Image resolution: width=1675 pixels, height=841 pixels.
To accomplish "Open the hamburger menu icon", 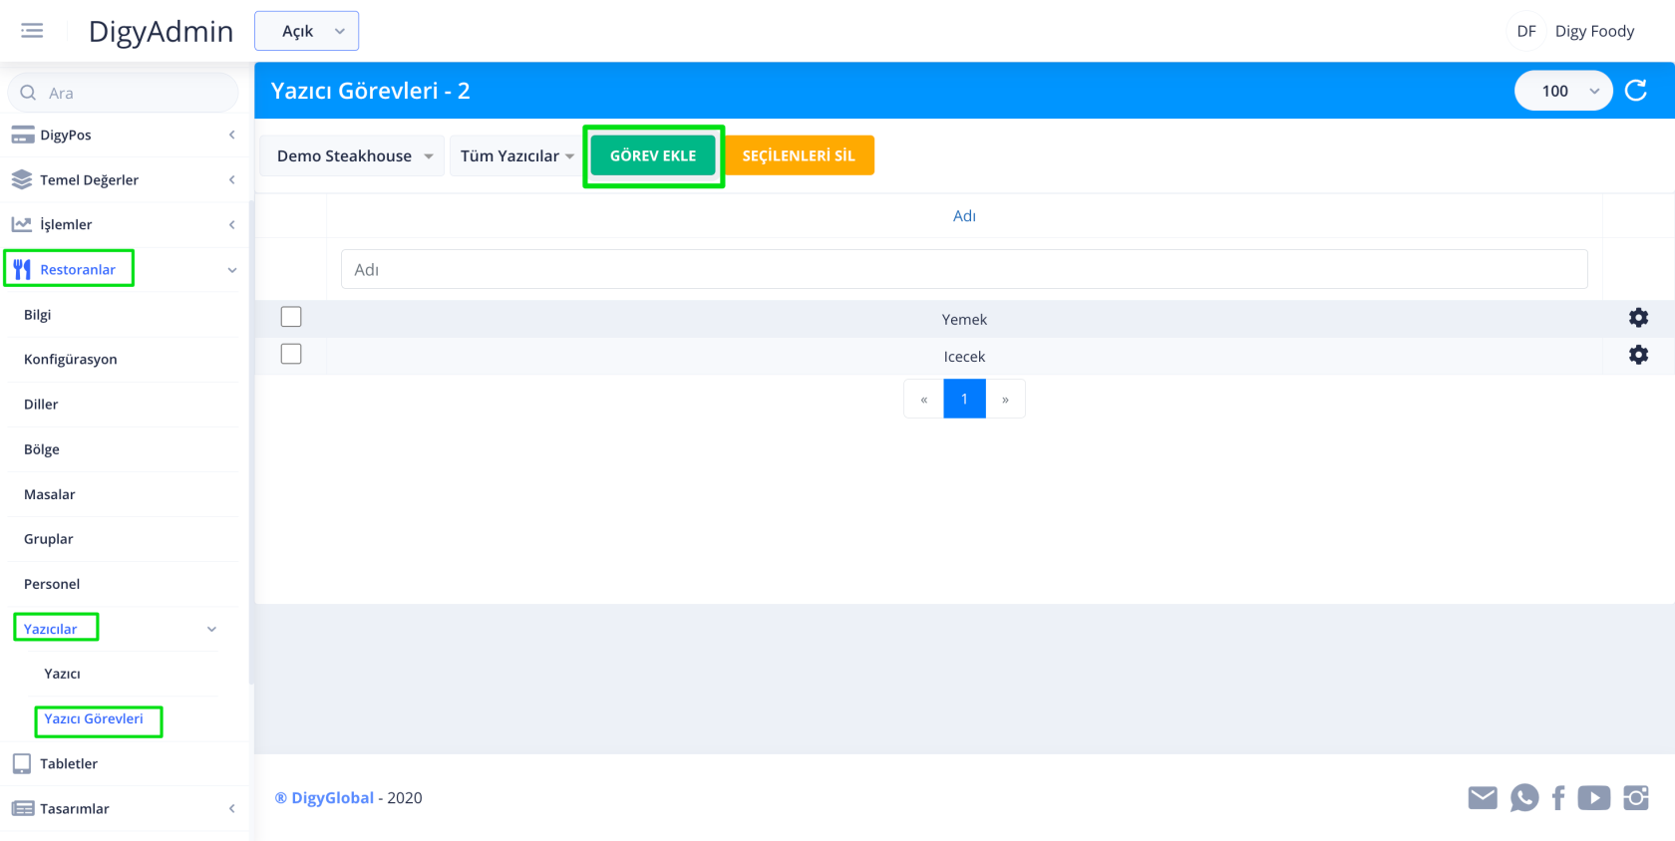I will tap(32, 31).
